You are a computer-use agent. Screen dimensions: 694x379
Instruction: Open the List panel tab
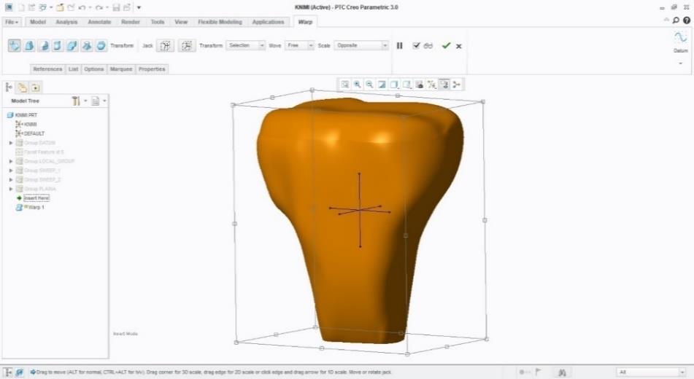pos(73,69)
